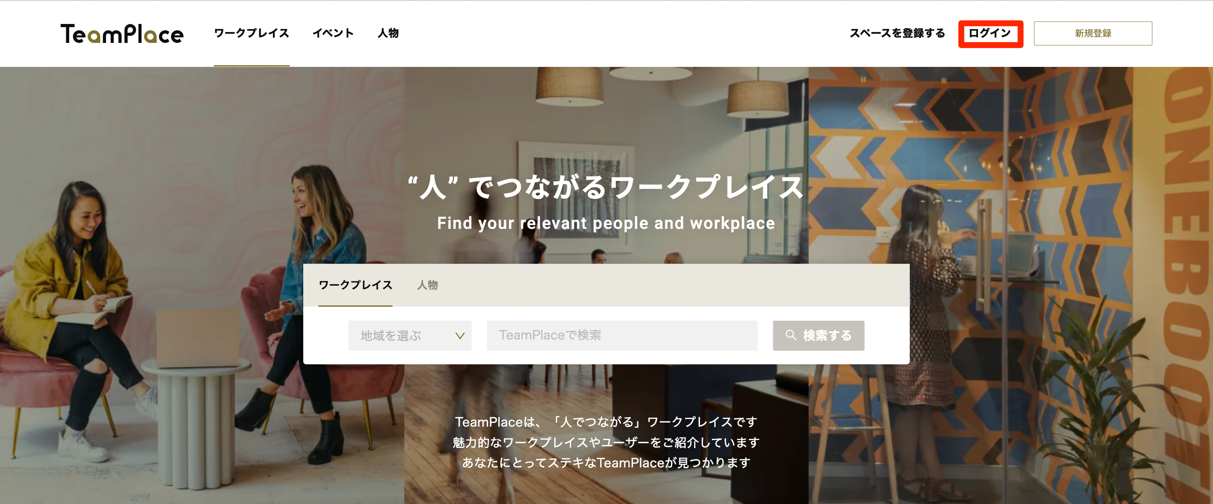This screenshot has height=504, width=1213.
Task: Expand the 地域を選ぶ dropdown
Action: click(x=410, y=336)
